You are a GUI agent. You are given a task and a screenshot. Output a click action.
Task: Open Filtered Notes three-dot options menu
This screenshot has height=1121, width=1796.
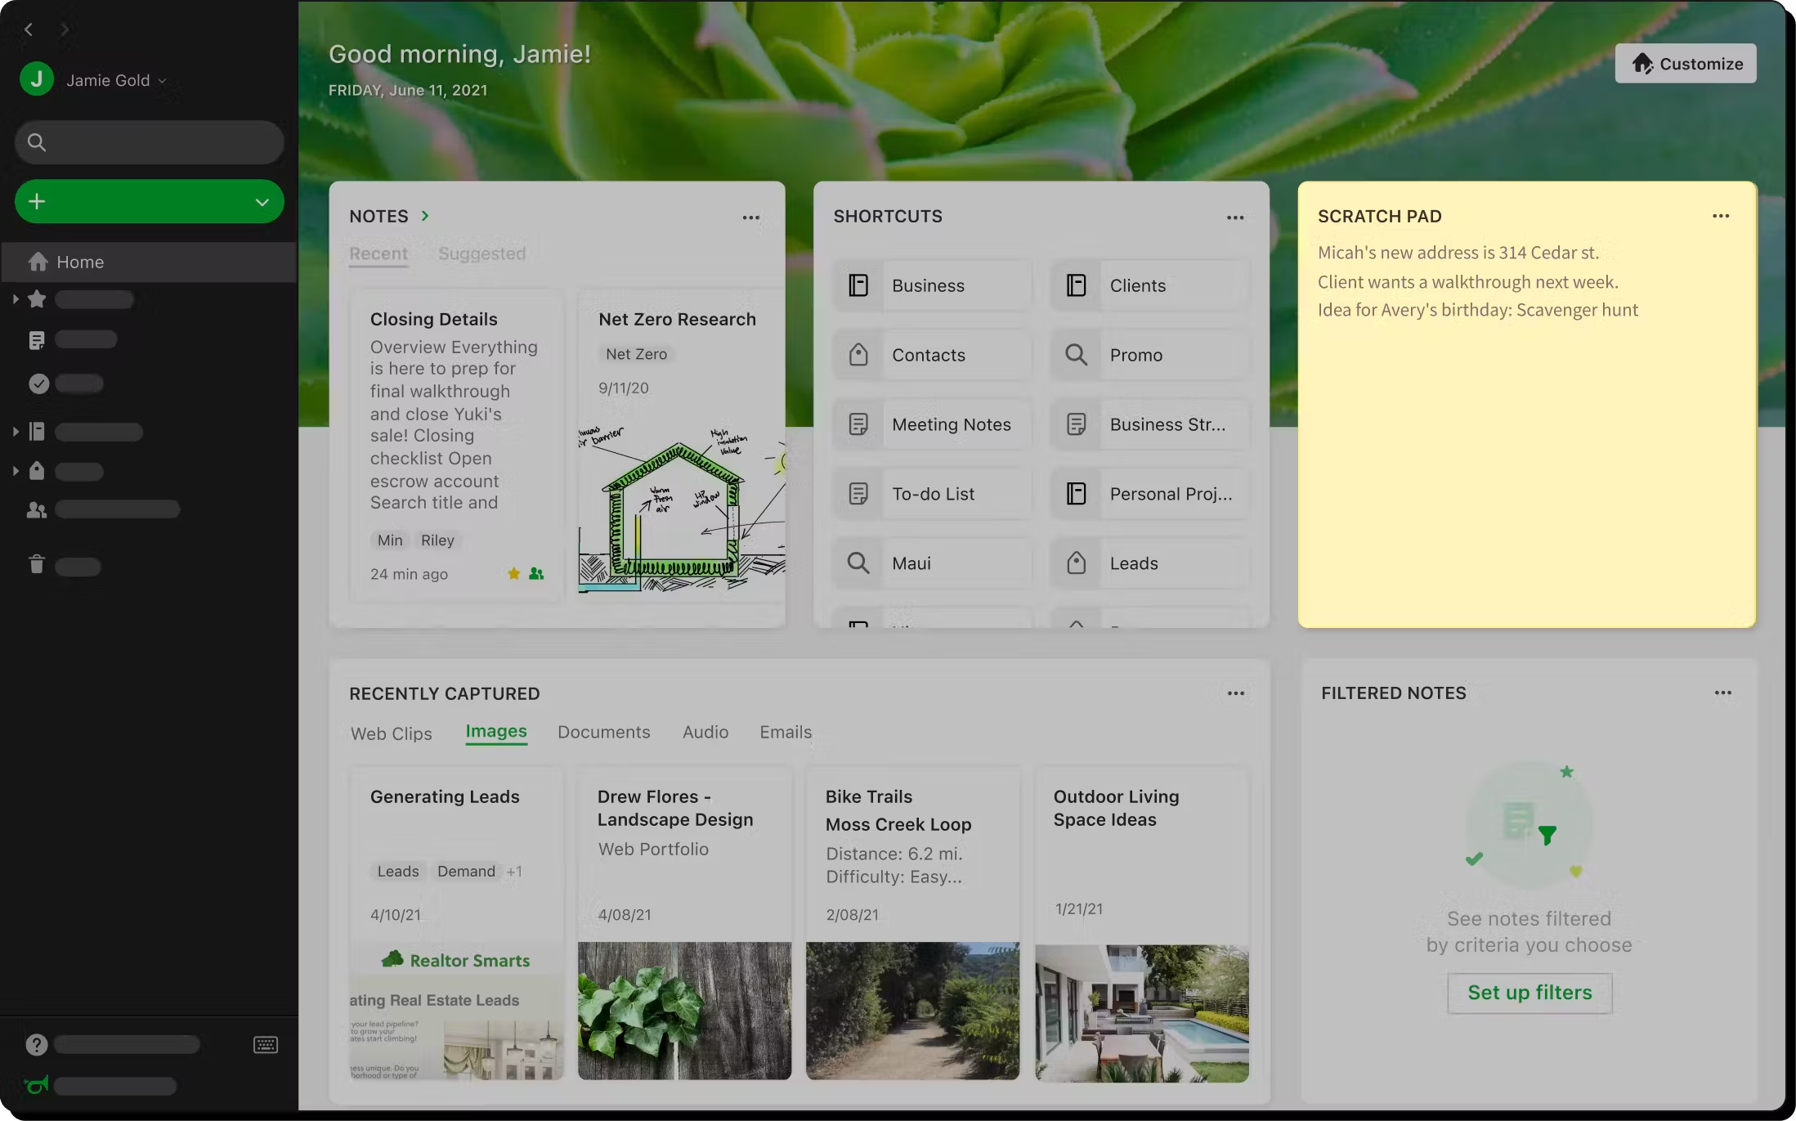pyautogui.click(x=1722, y=693)
